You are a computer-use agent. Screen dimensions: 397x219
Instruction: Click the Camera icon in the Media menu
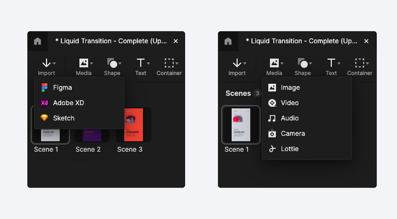(272, 133)
